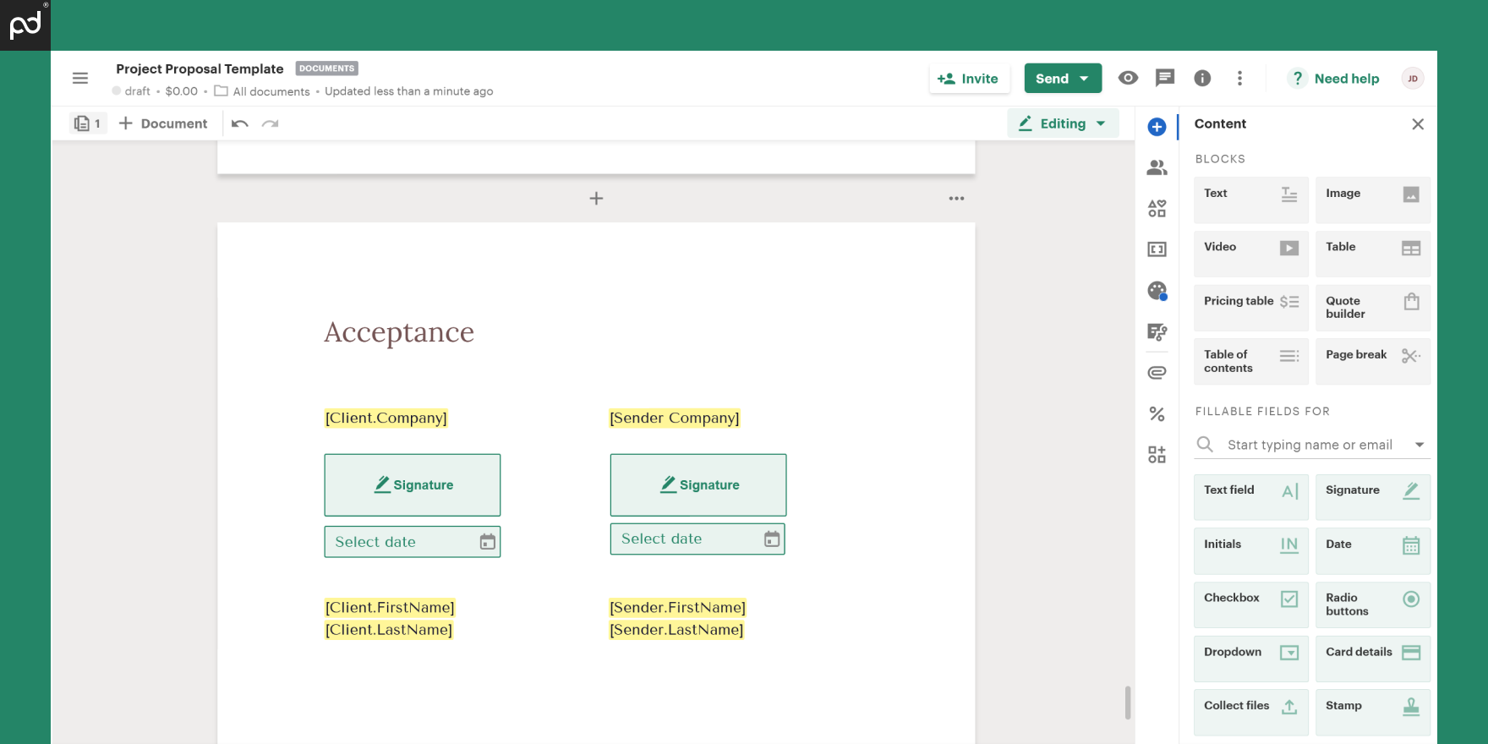Add a Checkbox fillable field

pos(1250,604)
